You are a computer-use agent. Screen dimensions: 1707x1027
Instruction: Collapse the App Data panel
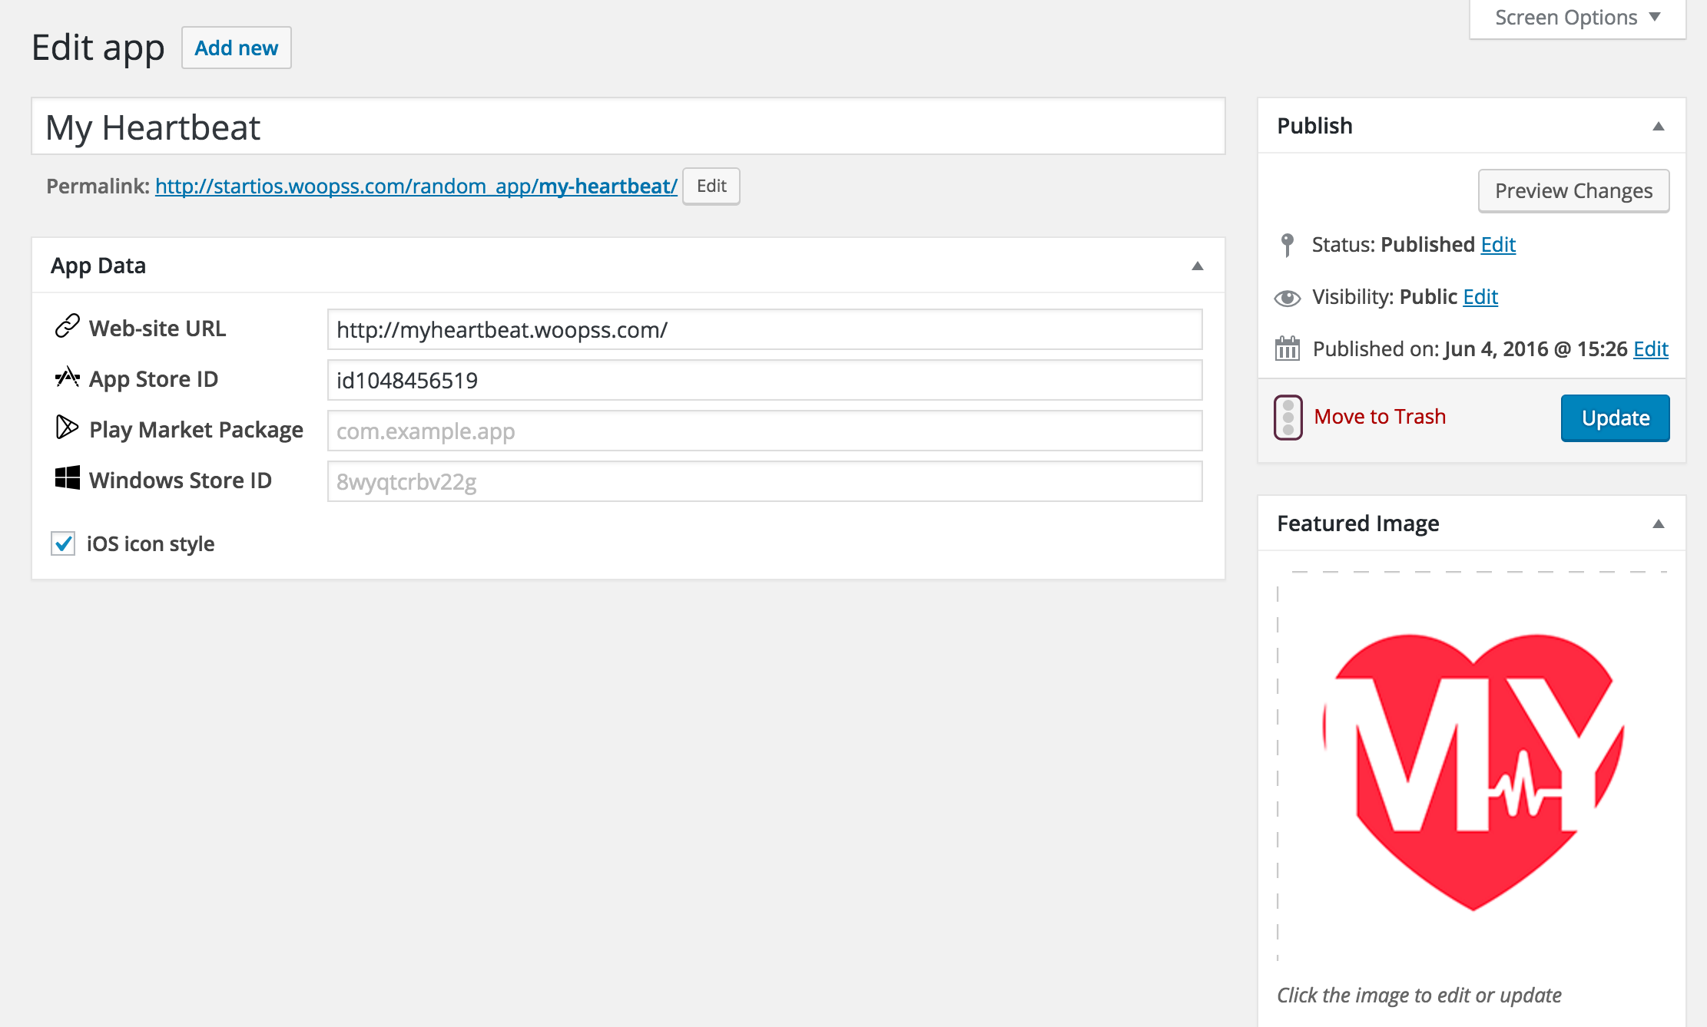point(1197,266)
